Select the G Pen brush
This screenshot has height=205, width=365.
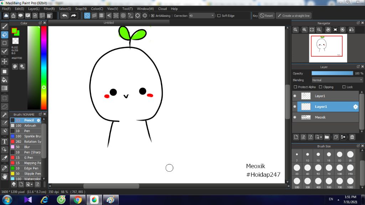26,158
